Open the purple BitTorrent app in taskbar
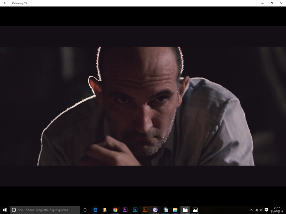286x214 pixels. pyautogui.click(x=155, y=210)
